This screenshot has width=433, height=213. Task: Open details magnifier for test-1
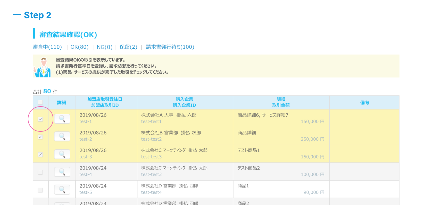62,119
